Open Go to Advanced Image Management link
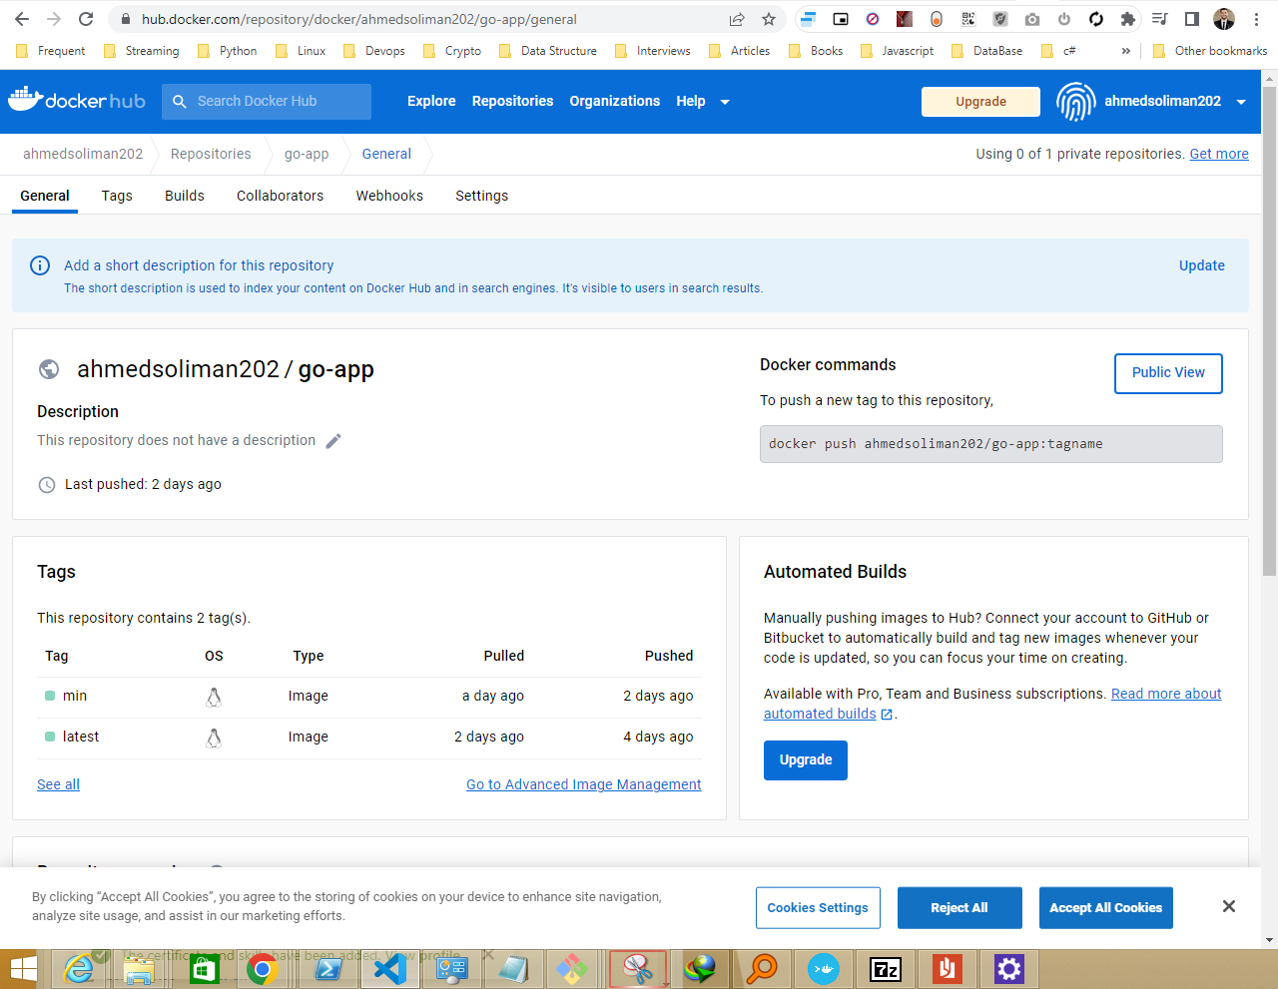 [584, 784]
